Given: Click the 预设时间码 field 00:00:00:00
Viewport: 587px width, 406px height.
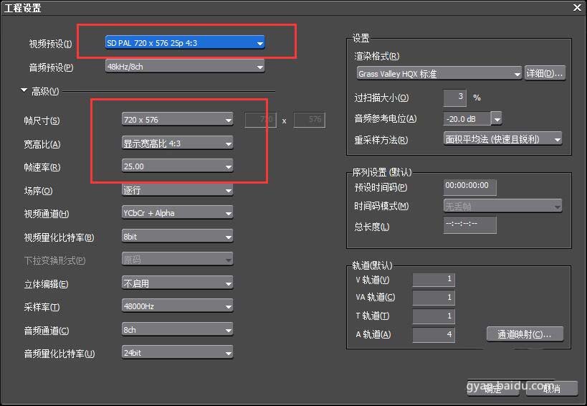Looking at the screenshot, I should click(x=470, y=187).
